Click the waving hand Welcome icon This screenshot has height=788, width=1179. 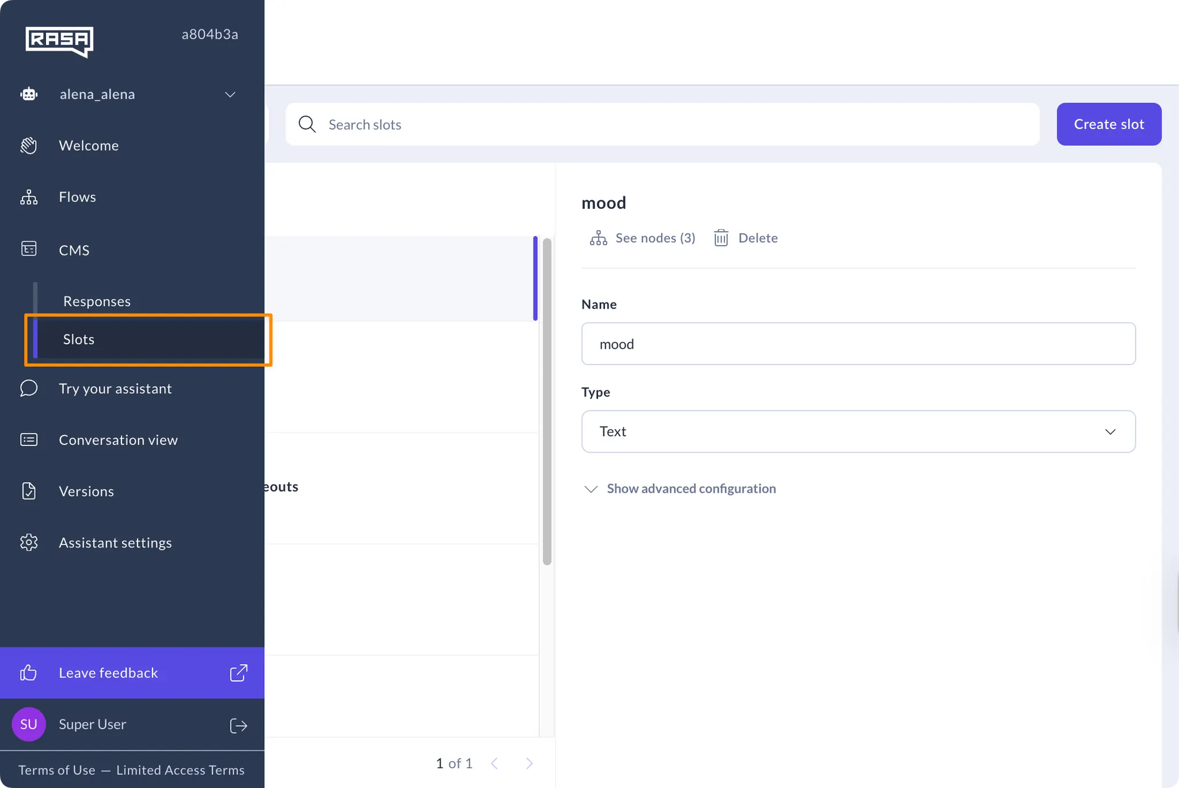pyautogui.click(x=29, y=146)
